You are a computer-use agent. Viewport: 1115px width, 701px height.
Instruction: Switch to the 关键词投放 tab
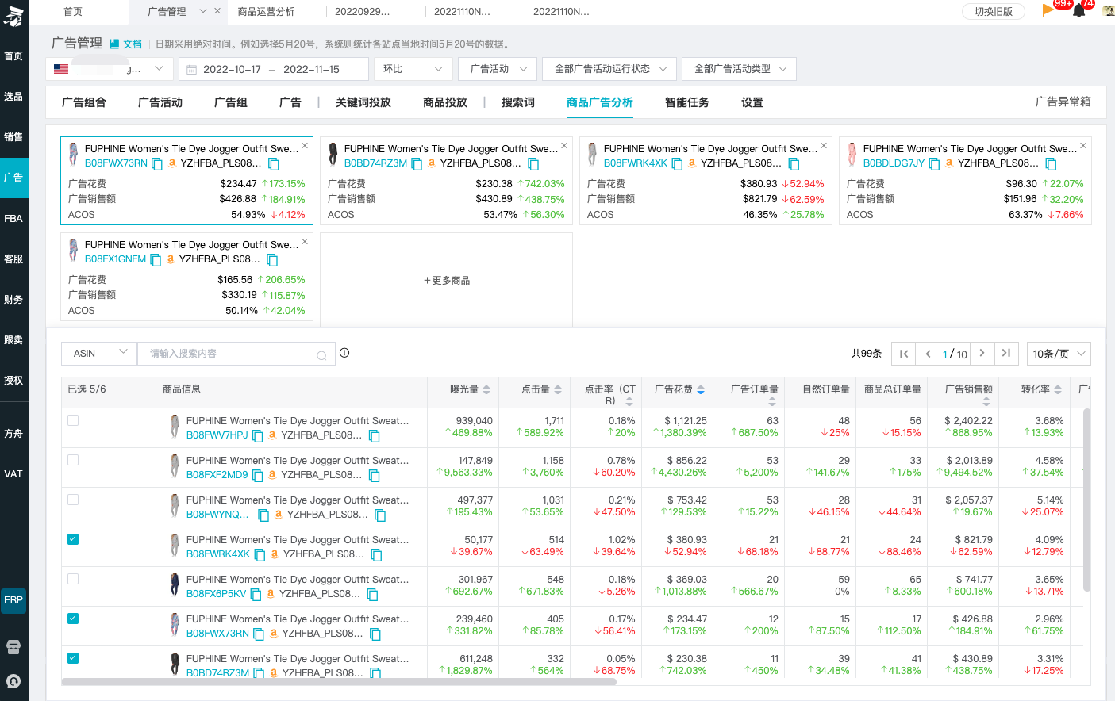[x=363, y=102]
